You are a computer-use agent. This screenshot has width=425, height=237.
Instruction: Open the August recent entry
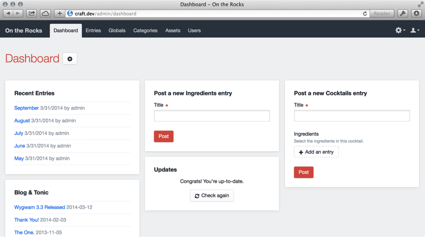[22, 121]
